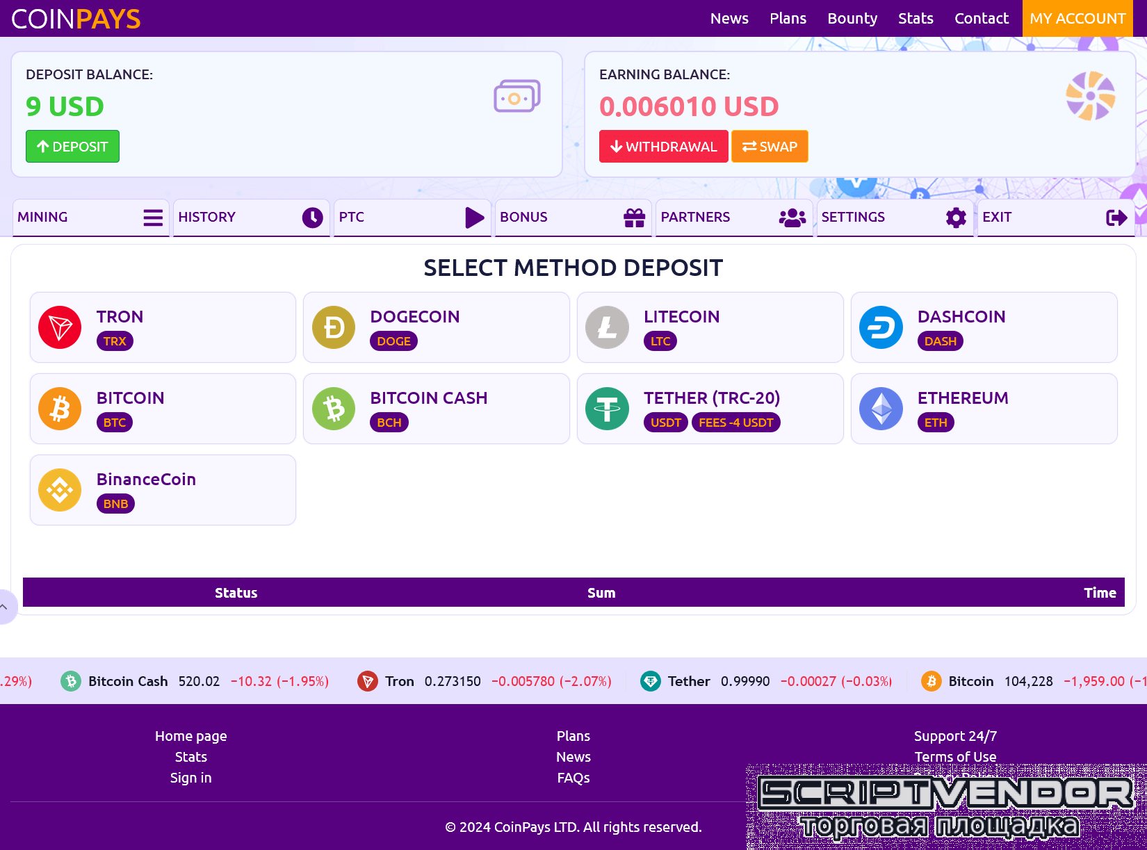1147x850 pixels.
Task: Click the Bonus gift icon
Action: [x=635, y=218]
